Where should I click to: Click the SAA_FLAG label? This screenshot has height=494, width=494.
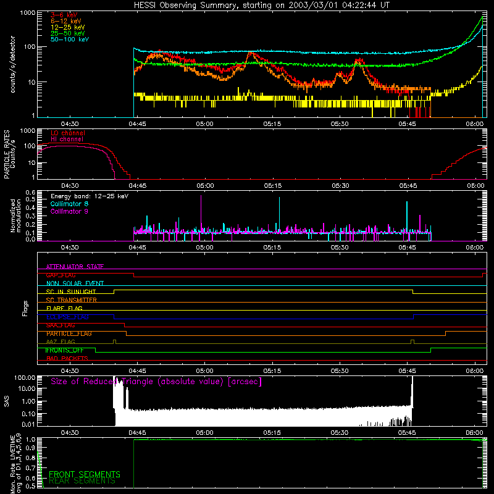point(61,325)
